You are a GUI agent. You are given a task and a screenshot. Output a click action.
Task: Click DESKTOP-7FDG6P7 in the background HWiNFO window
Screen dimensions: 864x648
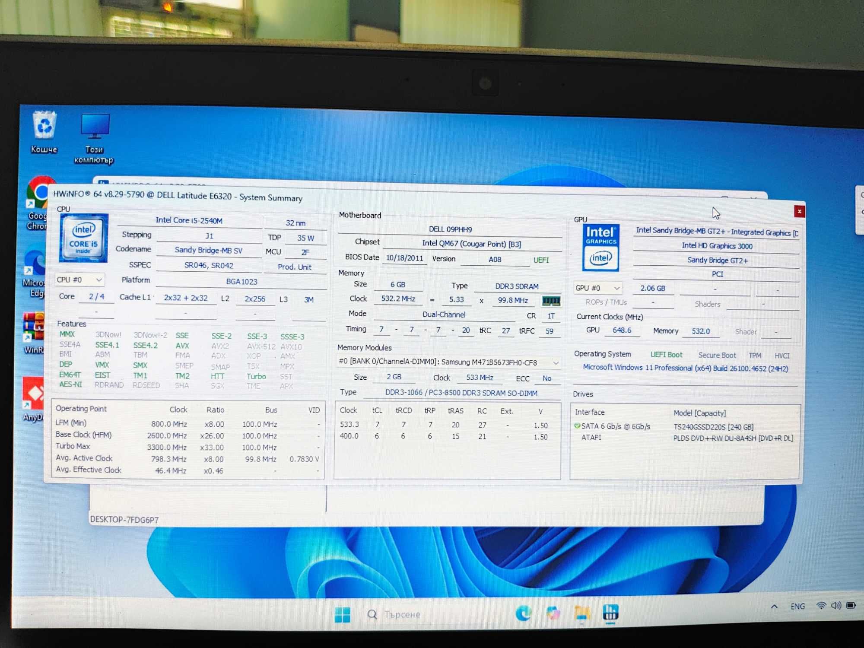(124, 519)
